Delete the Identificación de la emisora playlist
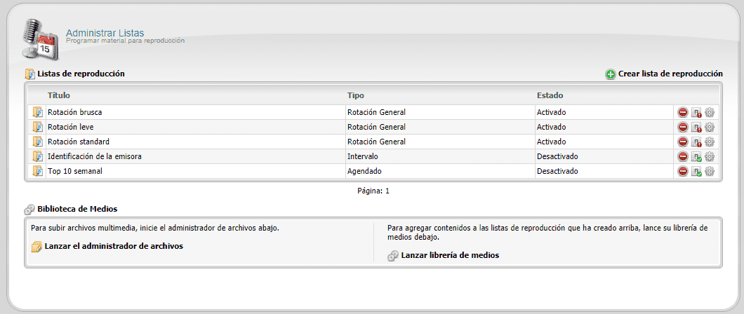Viewport: 744px width, 314px height. (x=682, y=157)
